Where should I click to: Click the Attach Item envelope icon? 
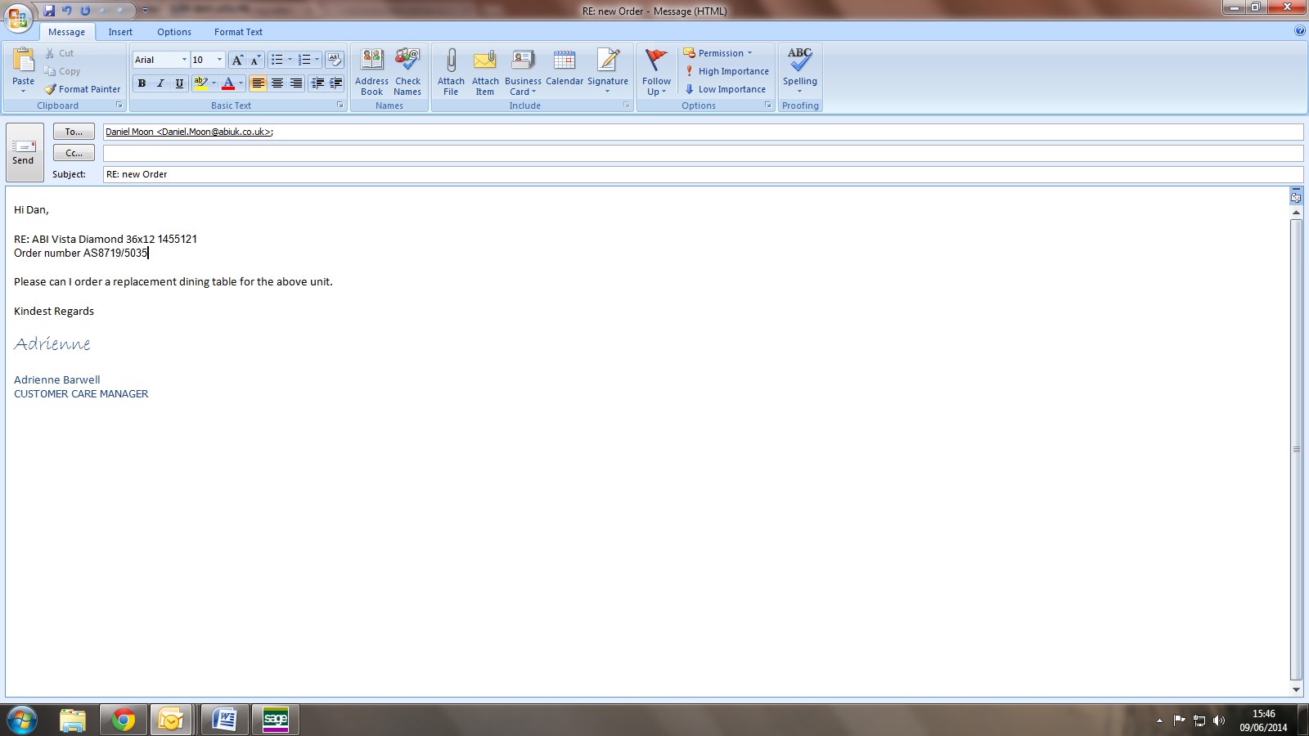coord(485,62)
